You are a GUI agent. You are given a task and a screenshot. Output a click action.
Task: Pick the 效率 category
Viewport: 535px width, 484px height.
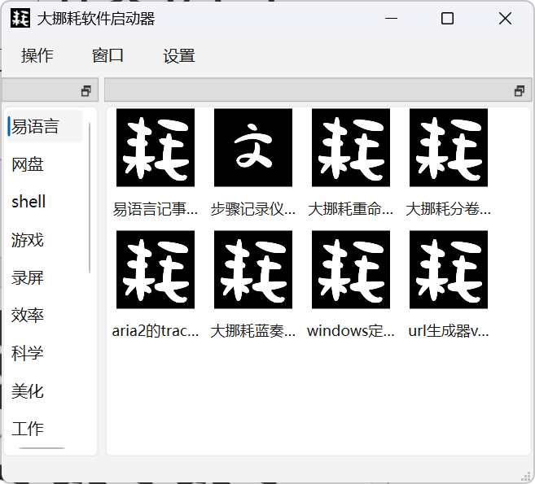pyautogui.click(x=45, y=316)
